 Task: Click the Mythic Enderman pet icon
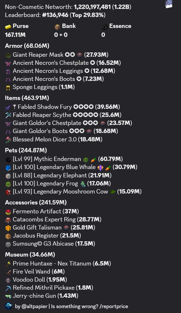click(x=8, y=159)
